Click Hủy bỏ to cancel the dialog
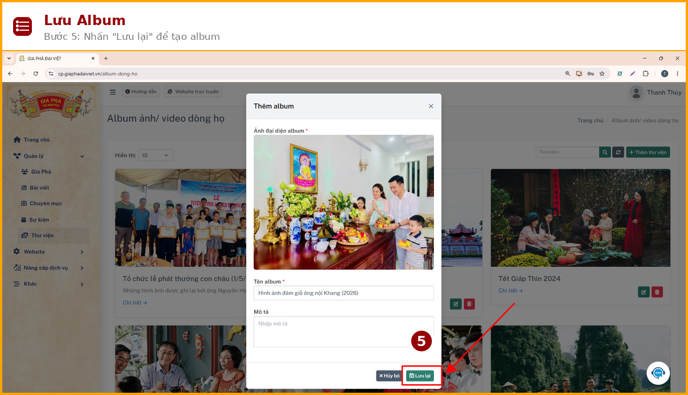Image resolution: width=688 pixels, height=395 pixels. (x=390, y=376)
